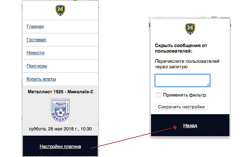Click the Metalist shield logo in left popup
This screenshot has height=157, width=251.
60,11
